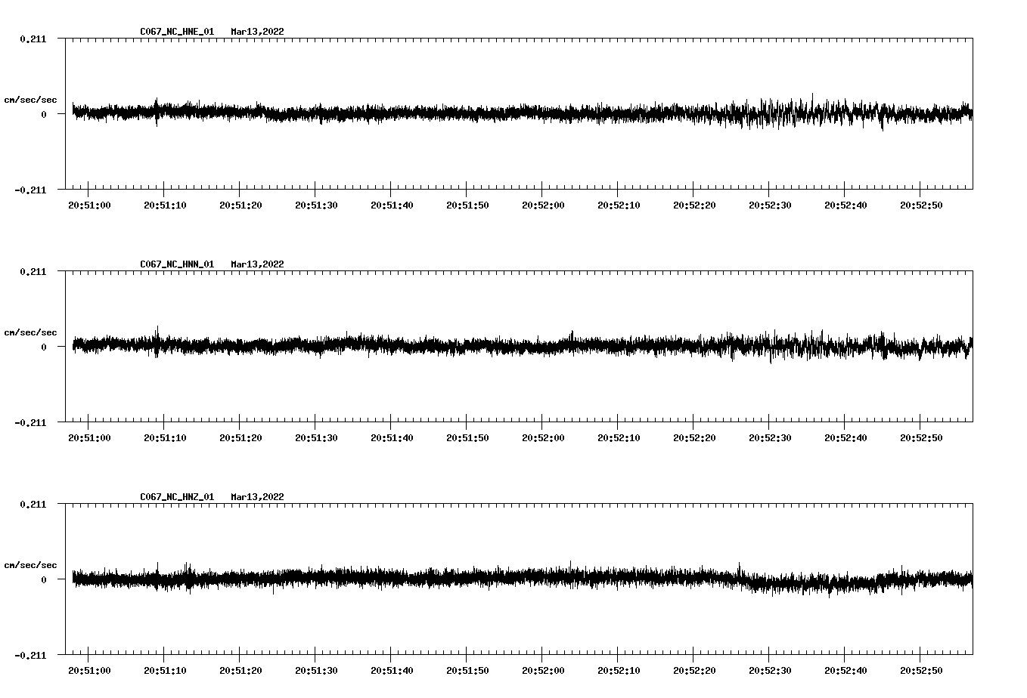Click the 20:51:30 time label under HNZ plot
Image resolution: width=1027 pixels, height=698 pixels.
(316, 671)
